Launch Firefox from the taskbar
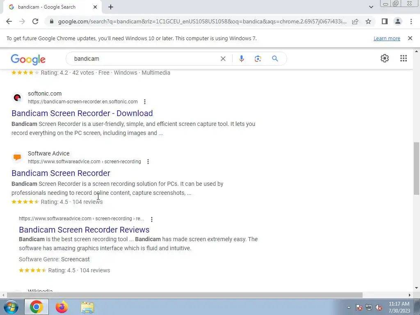Image resolution: width=420 pixels, height=315 pixels. (62, 307)
